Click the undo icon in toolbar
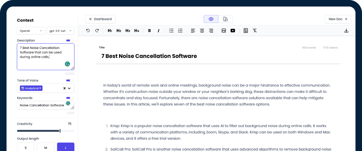362x151 pixels. [88, 31]
